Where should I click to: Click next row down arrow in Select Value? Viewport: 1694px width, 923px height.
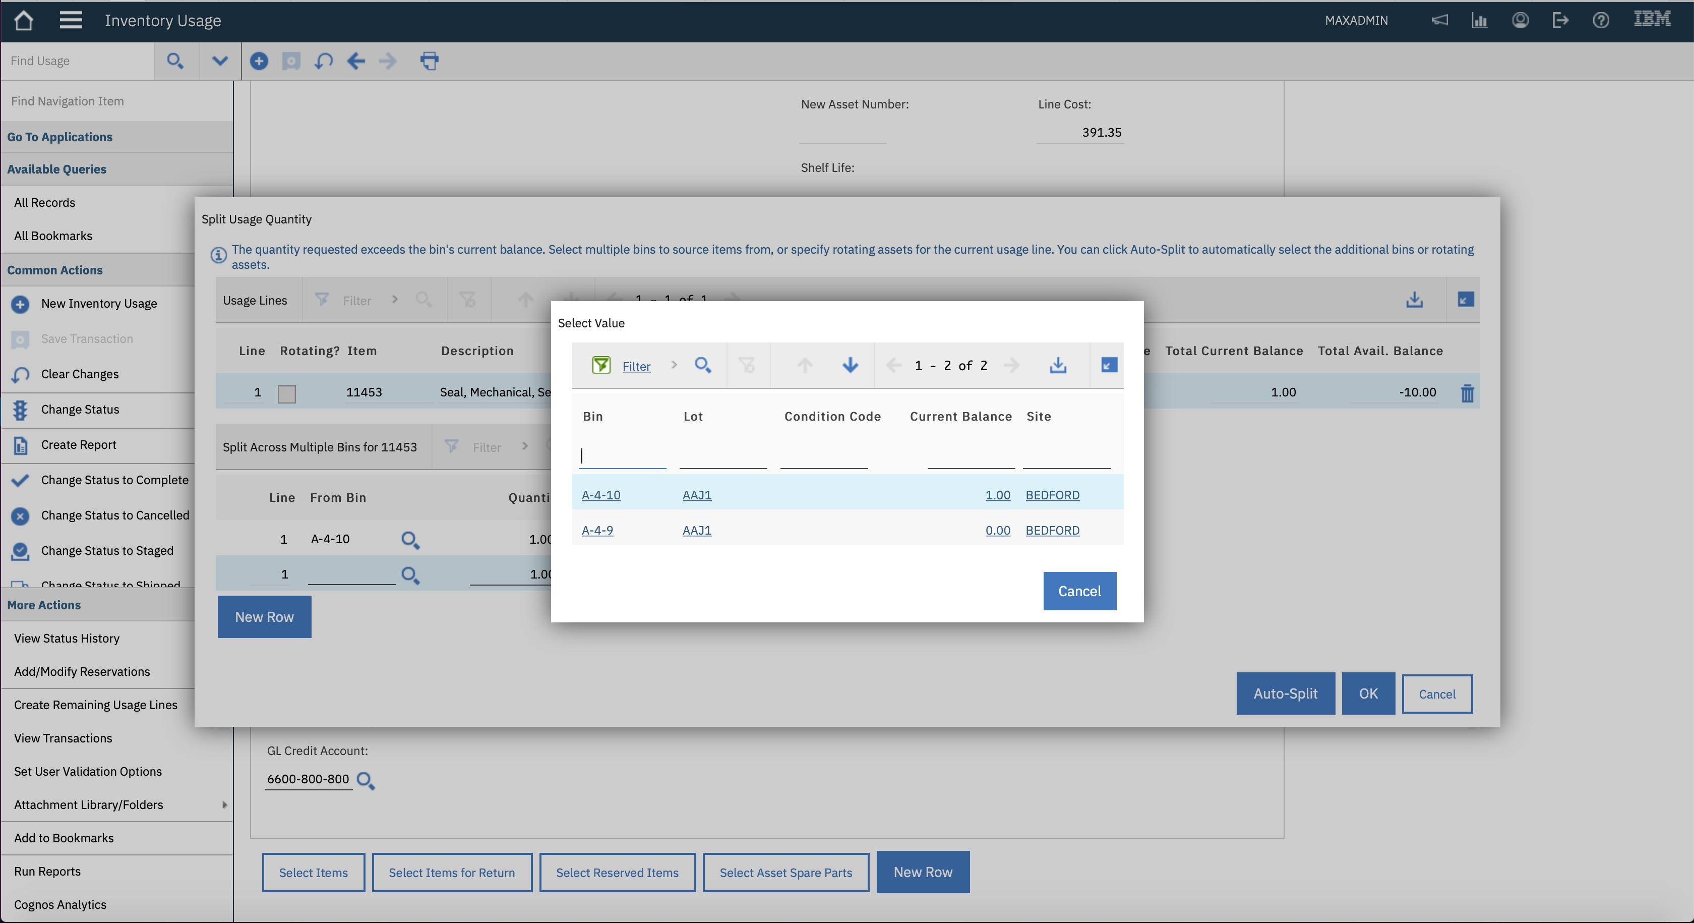coord(850,365)
